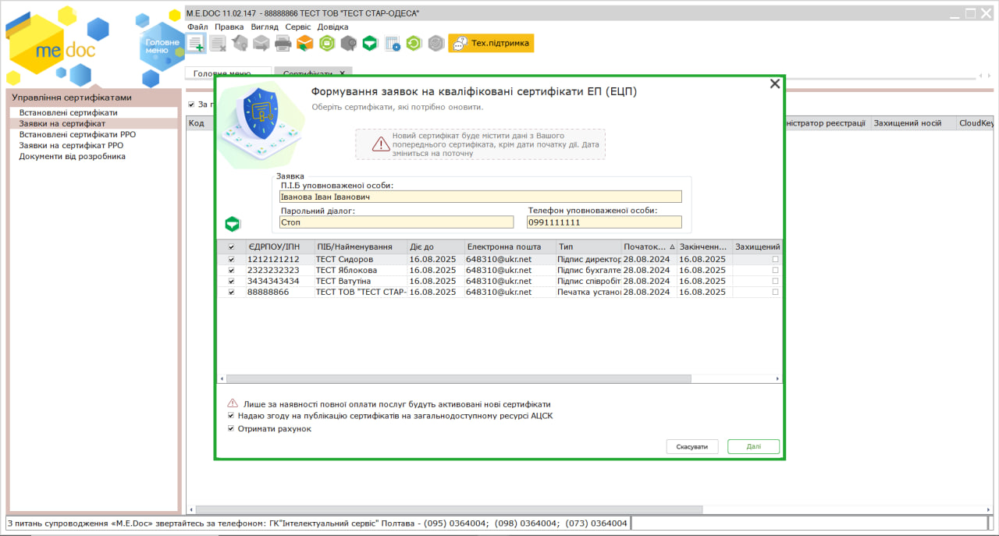Click the Далі button
999x536 pixels.
753,446
